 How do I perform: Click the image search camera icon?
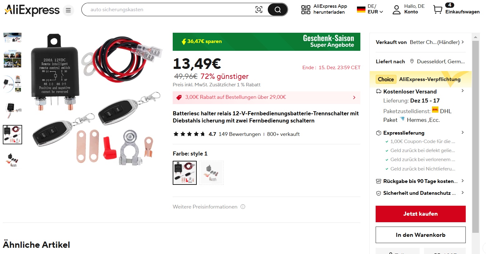tap(259, 10)
